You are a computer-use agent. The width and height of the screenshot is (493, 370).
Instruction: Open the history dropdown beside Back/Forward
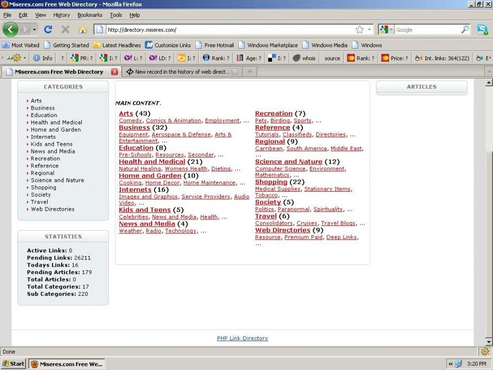(35, 29)
